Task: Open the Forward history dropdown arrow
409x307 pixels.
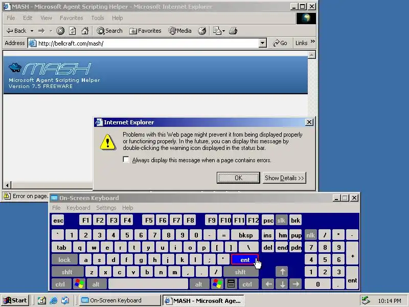Action: point(51,31)
